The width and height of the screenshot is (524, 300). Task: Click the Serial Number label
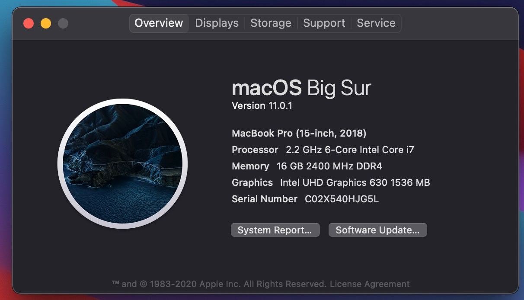click(265, 199)
